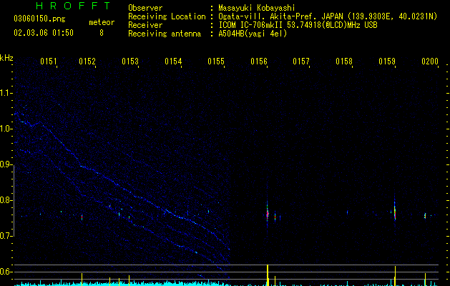Screen dimensions: 450x286
Task: Click the 0.8 kHz frequency label
Action: (x=6, y=200)
